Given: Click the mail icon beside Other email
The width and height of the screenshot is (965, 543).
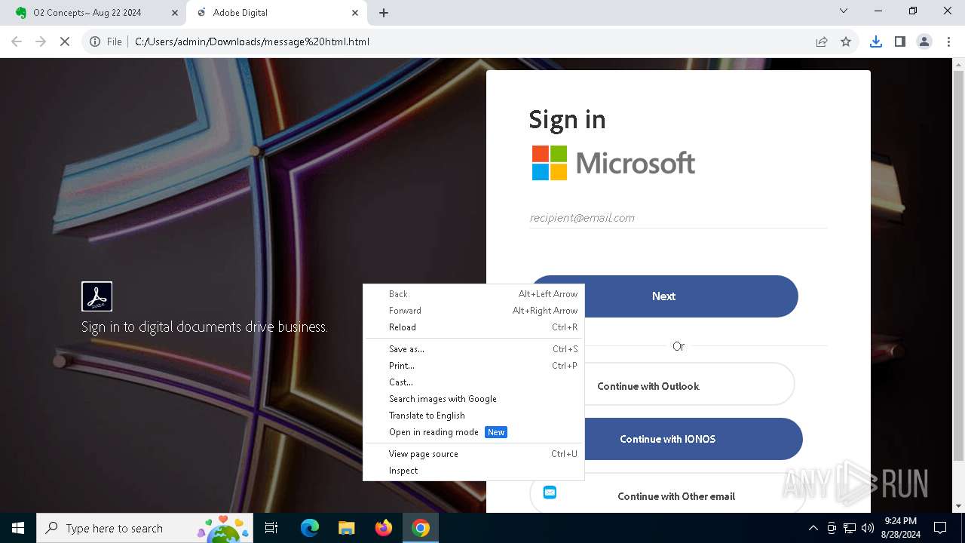Looking at the screenshot, I should [x=550, y=492].
